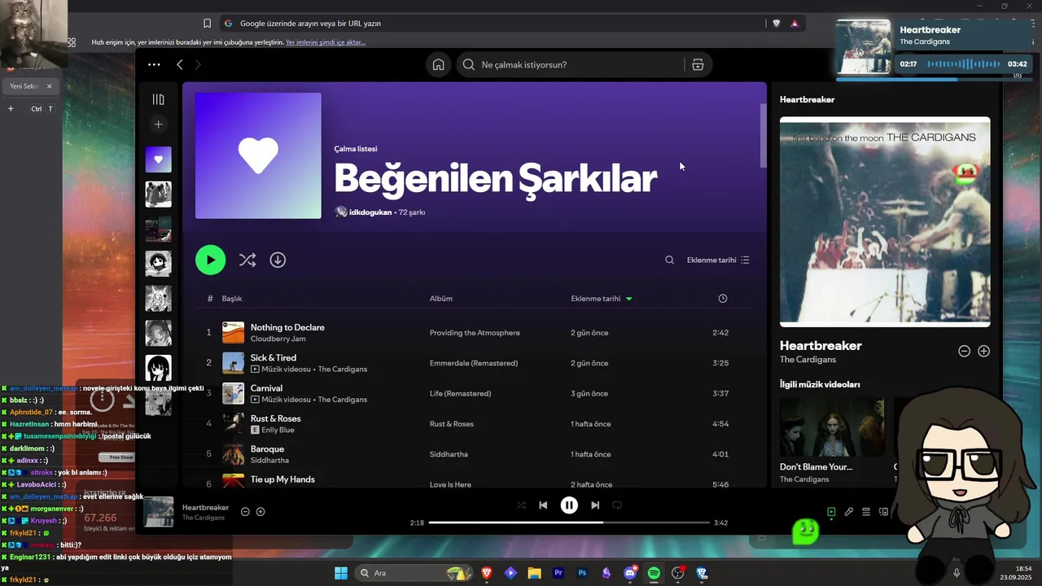Image resolution: width=1042 pixels, height=586 pixels.
Task: Open The Cardigans artist link under Heartbreaker title
Action: click(x=808, y=360)
